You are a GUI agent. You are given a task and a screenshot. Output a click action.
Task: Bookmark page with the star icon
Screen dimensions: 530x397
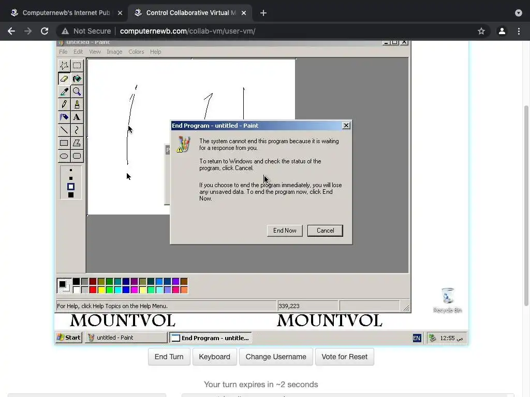pyautogui.click(x=481, y=31)
